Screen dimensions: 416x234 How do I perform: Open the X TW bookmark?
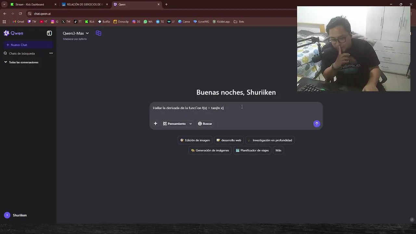[66, 22]
